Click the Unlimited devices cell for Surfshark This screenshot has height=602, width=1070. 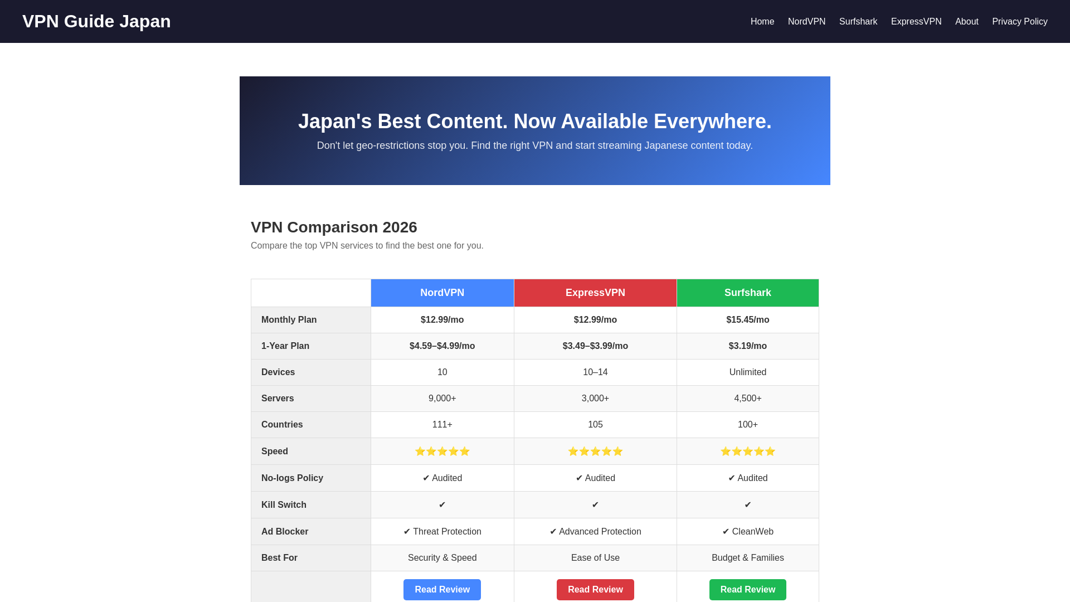tap(748, 372)
